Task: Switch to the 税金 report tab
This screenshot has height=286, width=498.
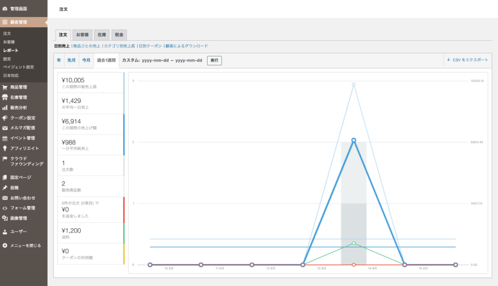Action: tap(119, 35)
